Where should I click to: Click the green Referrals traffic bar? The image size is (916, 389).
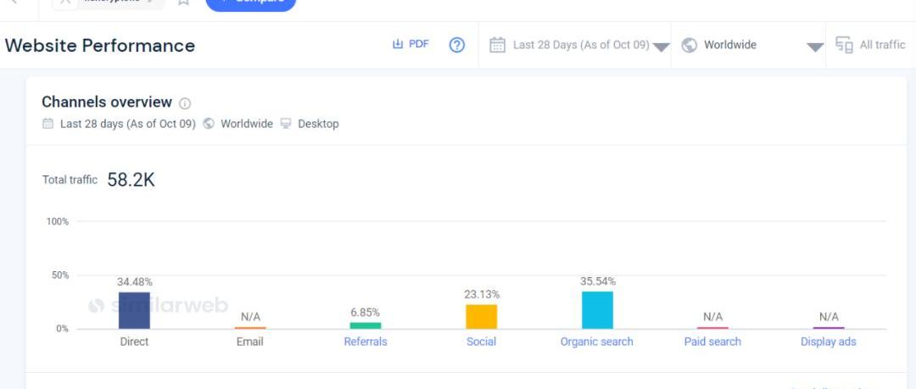pyautogui.click(x=366, y=325)
